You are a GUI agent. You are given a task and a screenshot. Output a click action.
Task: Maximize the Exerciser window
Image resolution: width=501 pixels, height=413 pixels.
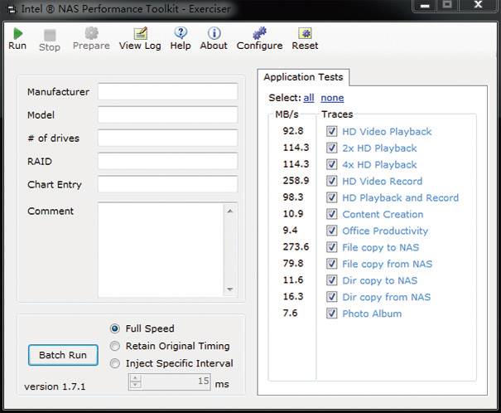448,6
